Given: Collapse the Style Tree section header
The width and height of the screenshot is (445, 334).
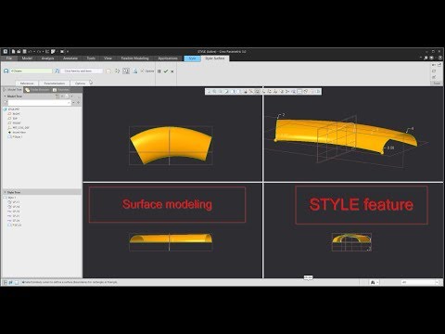Looking at the screenshot, I should coord(5,192).
